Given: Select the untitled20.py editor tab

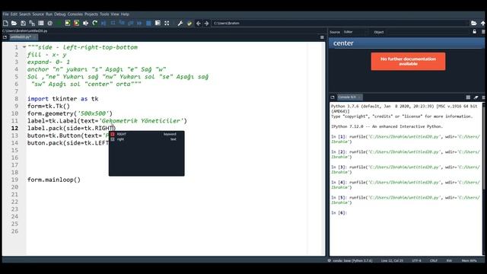Looking at the screenshot, I should coord(24,37).
